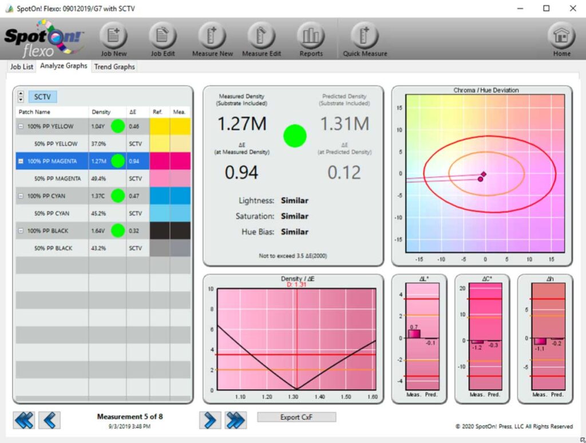Jump to the first measurement
The width and height of the screenshot is (586, 443).
tap(25, 420)
